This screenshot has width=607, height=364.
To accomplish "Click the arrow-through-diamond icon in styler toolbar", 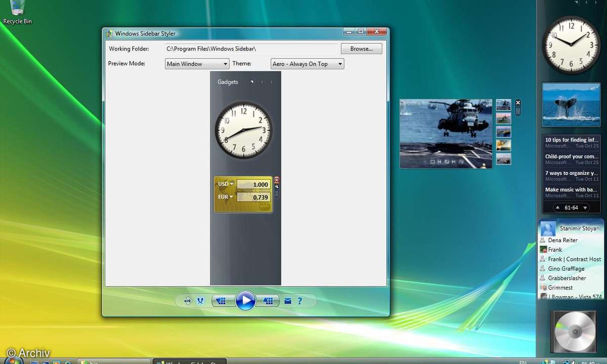I will [188, 301].
